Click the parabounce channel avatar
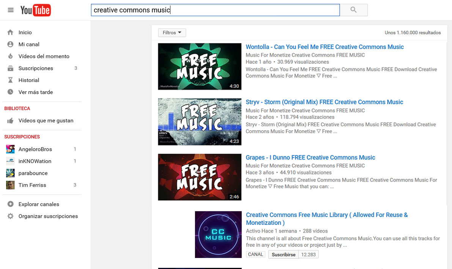The height and width of the screenshot is (269, 452). pyautogui.click(x=10, y=173)
